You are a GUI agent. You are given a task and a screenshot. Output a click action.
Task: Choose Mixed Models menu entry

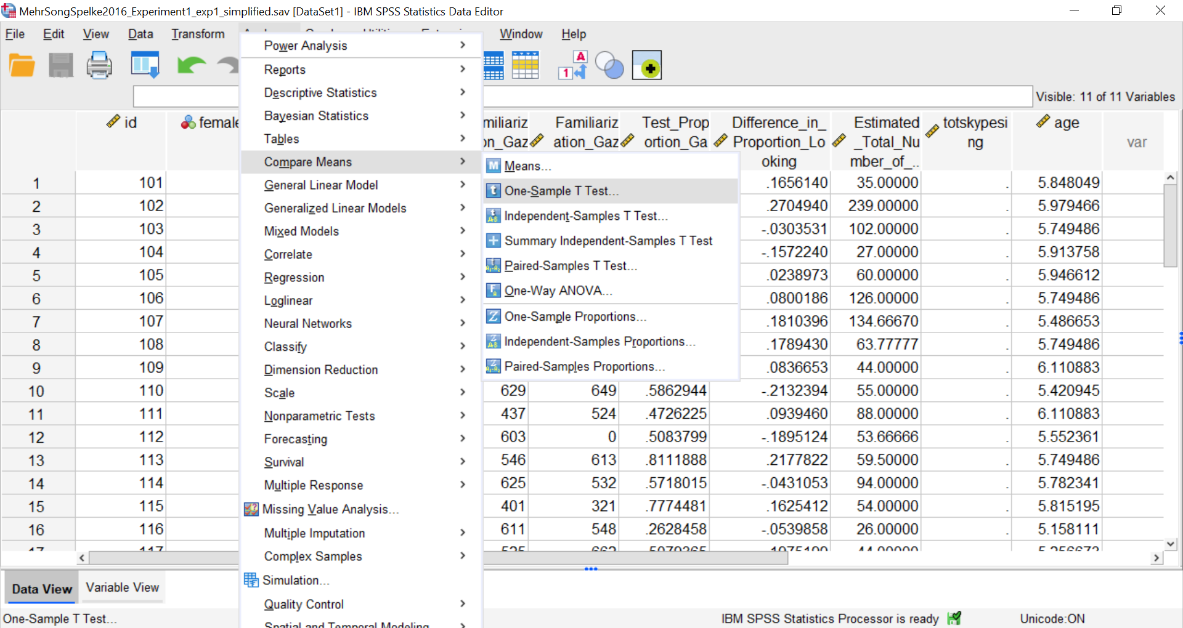(x=360, y=231)
